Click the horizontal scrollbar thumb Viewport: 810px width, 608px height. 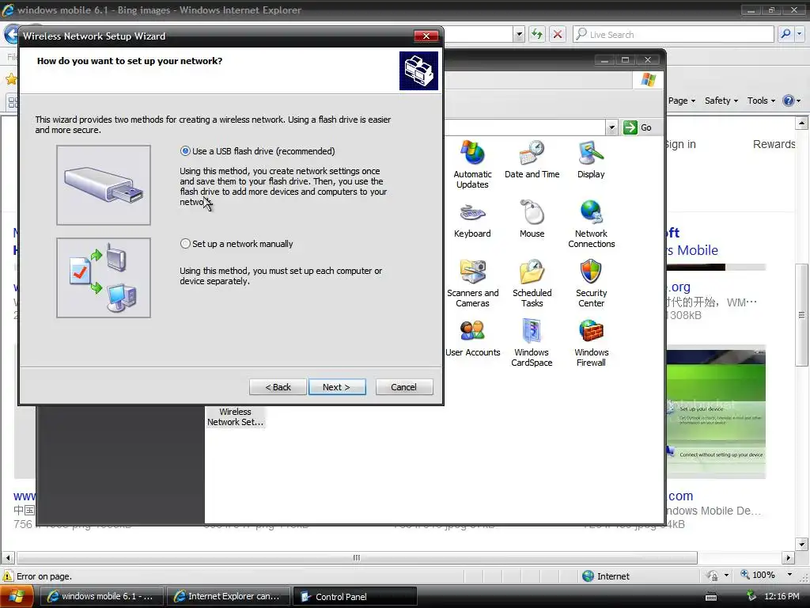point(357,558)
